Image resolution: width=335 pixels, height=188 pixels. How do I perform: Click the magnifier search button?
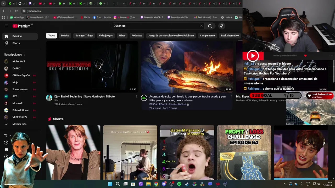(x=210, y=26)
